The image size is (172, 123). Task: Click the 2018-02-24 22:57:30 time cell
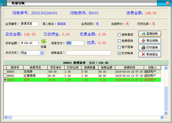pos(129,76)
